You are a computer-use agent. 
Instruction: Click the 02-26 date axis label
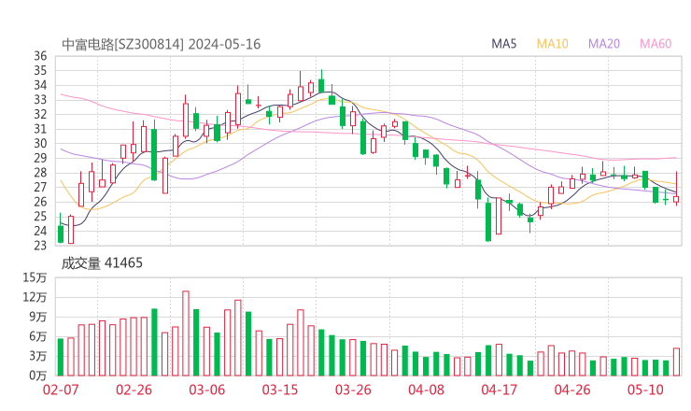click(134, 390)
